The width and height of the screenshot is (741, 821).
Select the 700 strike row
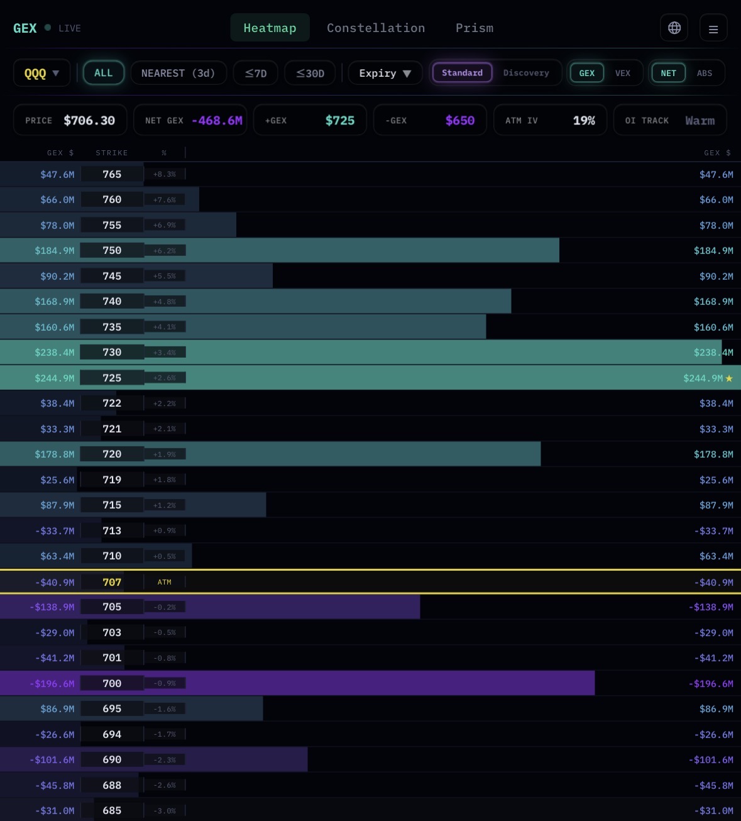click(x=370, y=683)
